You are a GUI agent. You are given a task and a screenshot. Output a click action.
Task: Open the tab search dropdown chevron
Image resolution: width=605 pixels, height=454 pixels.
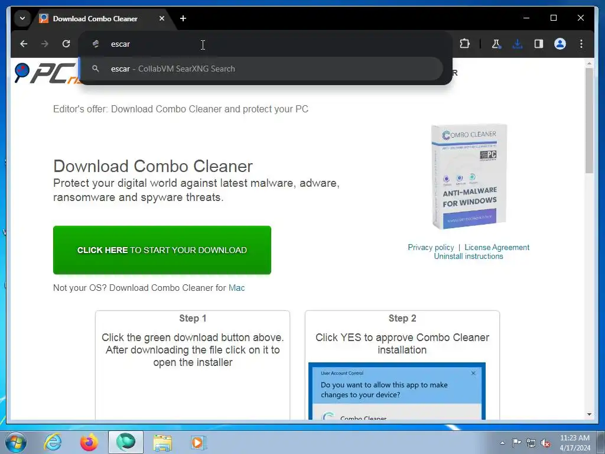[x=22, y=18]
